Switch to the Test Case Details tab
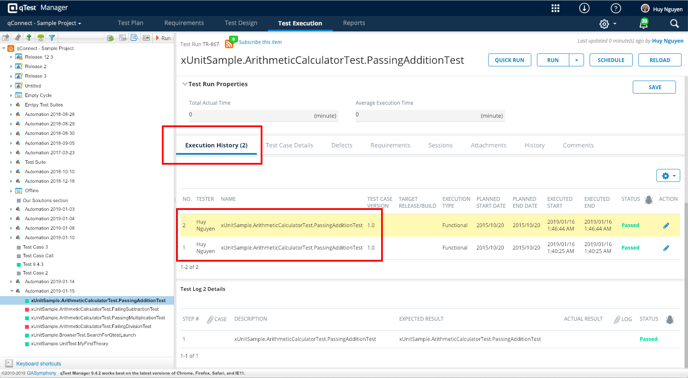The image size is (688, 378). [x=289, y=145]
